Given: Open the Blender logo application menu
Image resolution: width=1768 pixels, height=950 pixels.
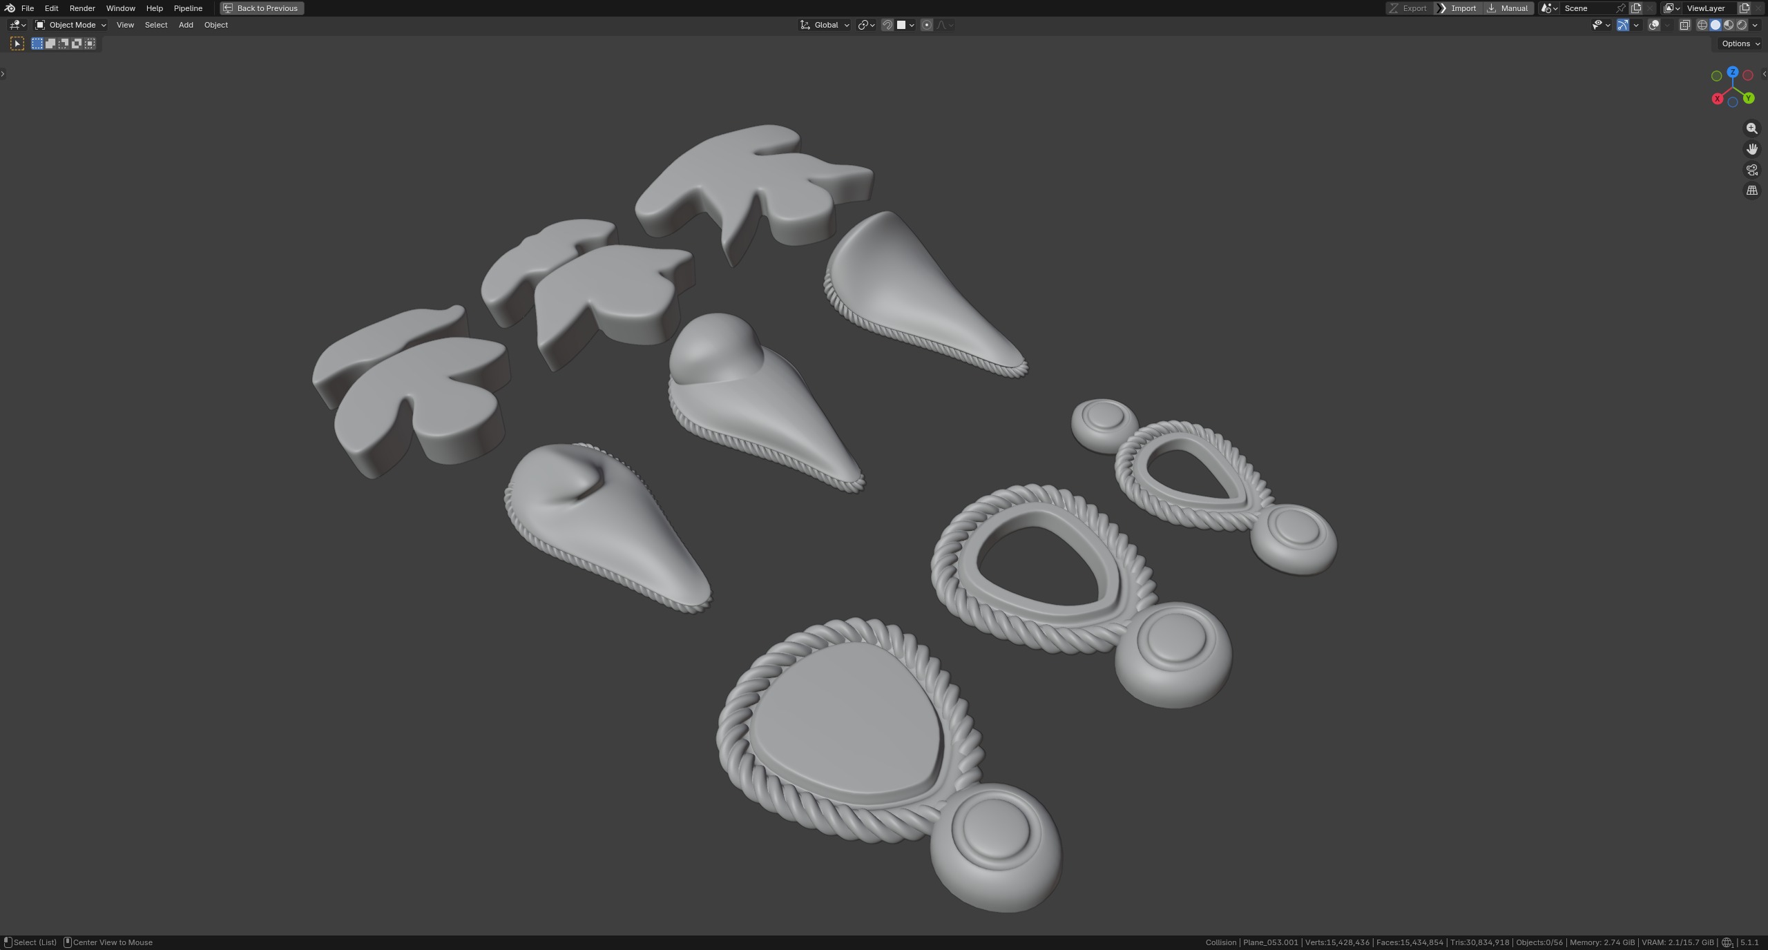Looking at the screenshot, I should (x=10, y=8).
